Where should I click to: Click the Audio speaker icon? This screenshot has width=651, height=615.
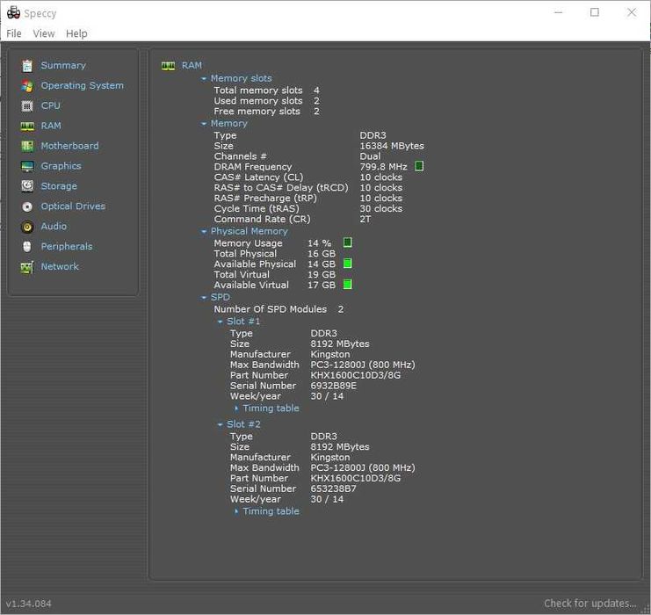(x=27, y=227)
